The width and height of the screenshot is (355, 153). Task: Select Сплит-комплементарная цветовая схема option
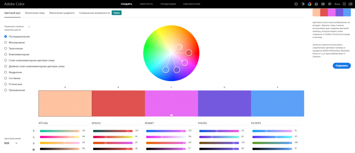click(x=29, y=60)
